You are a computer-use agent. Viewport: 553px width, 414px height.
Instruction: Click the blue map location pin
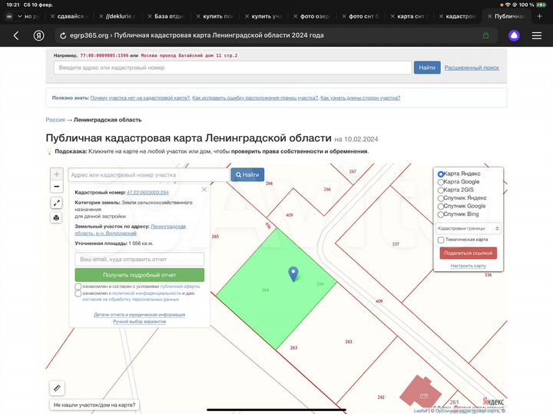click(x=293, y=274)
